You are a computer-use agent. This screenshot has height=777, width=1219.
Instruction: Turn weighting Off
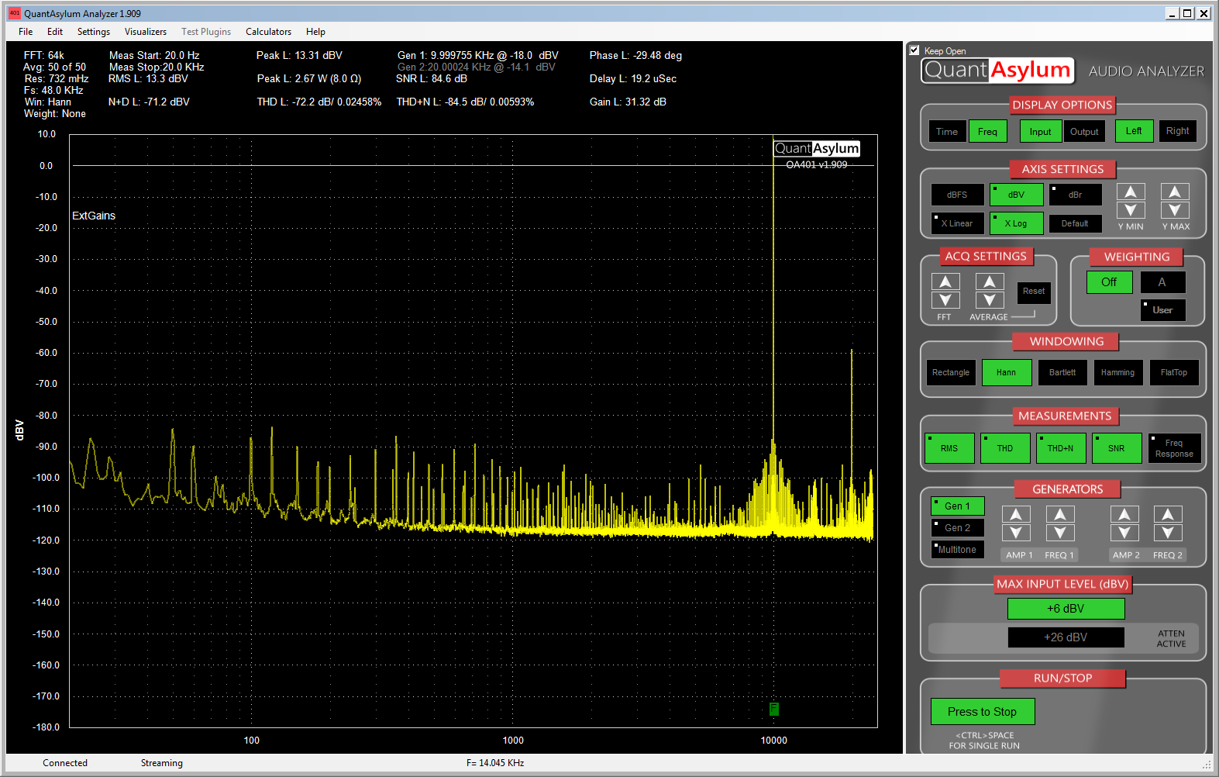[x=1110, y=282]
